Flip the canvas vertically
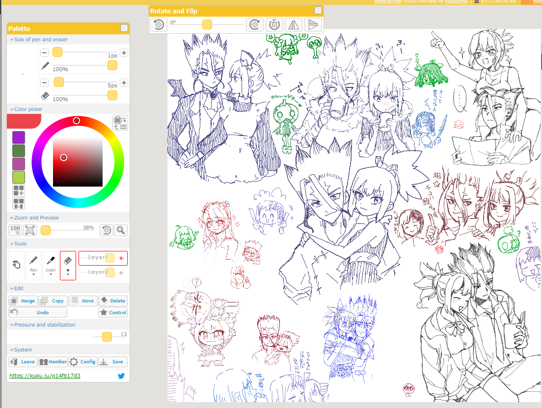This screenshot has height=408, width=542. point(313,25)
